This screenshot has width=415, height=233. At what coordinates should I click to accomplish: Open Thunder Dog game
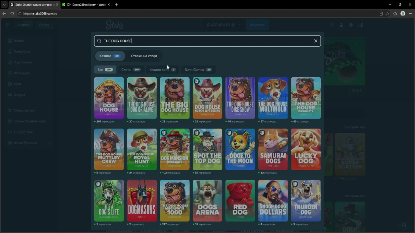click(x=306, y=201)
